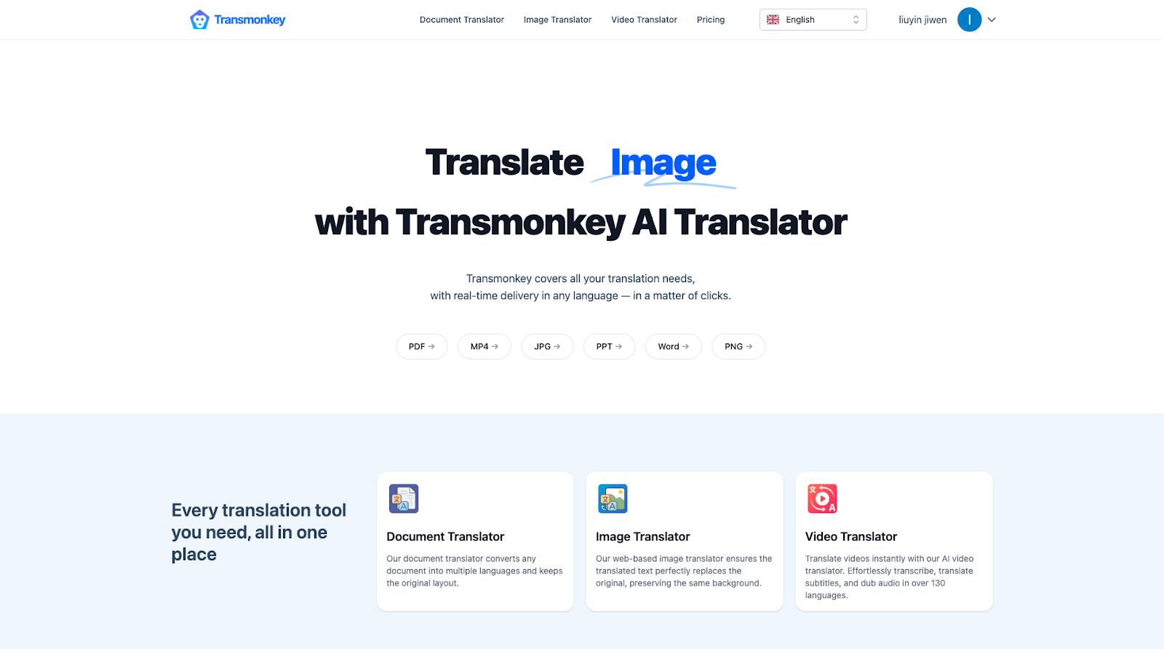Image resolution: width=1164 pixels, height=649 pixels.
Task: Open the English language dropdown
Action: (813, 20)
